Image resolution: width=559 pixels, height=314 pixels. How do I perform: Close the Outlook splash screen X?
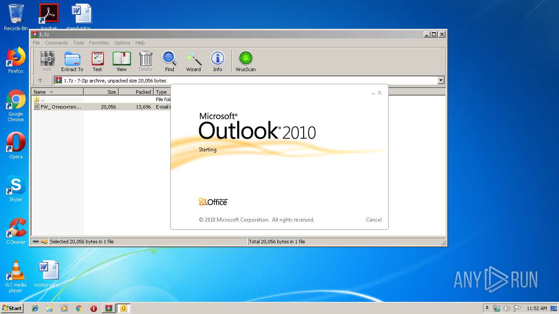tap(380, 92)
